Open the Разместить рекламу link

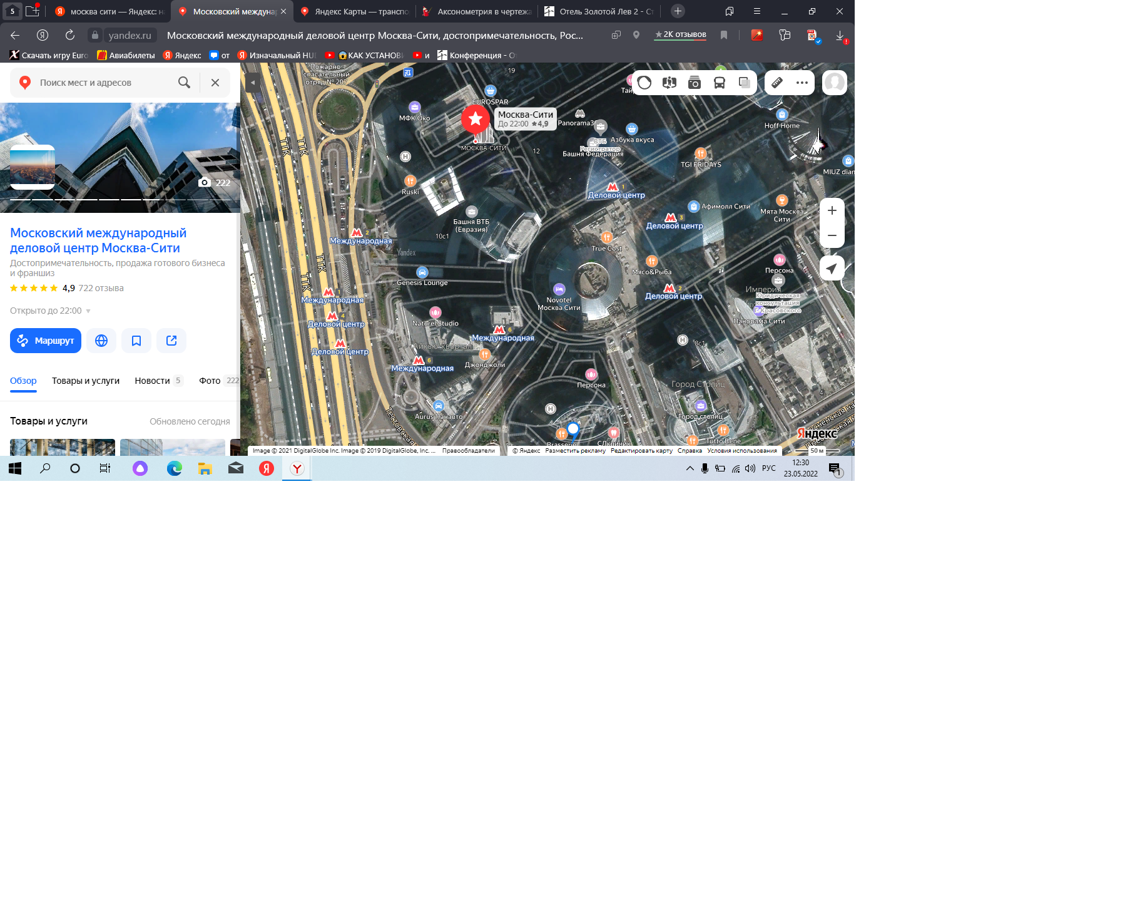575,451
